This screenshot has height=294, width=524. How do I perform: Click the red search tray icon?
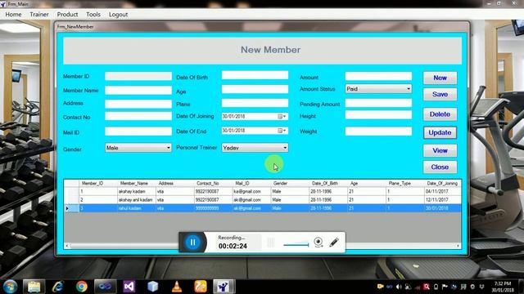tap(427, 287)
